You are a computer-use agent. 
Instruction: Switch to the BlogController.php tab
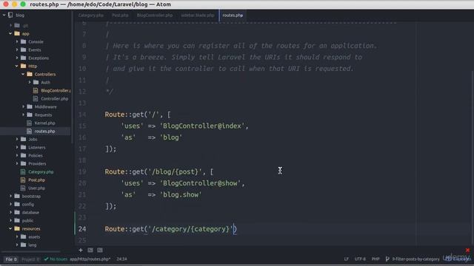pos(155,16)
